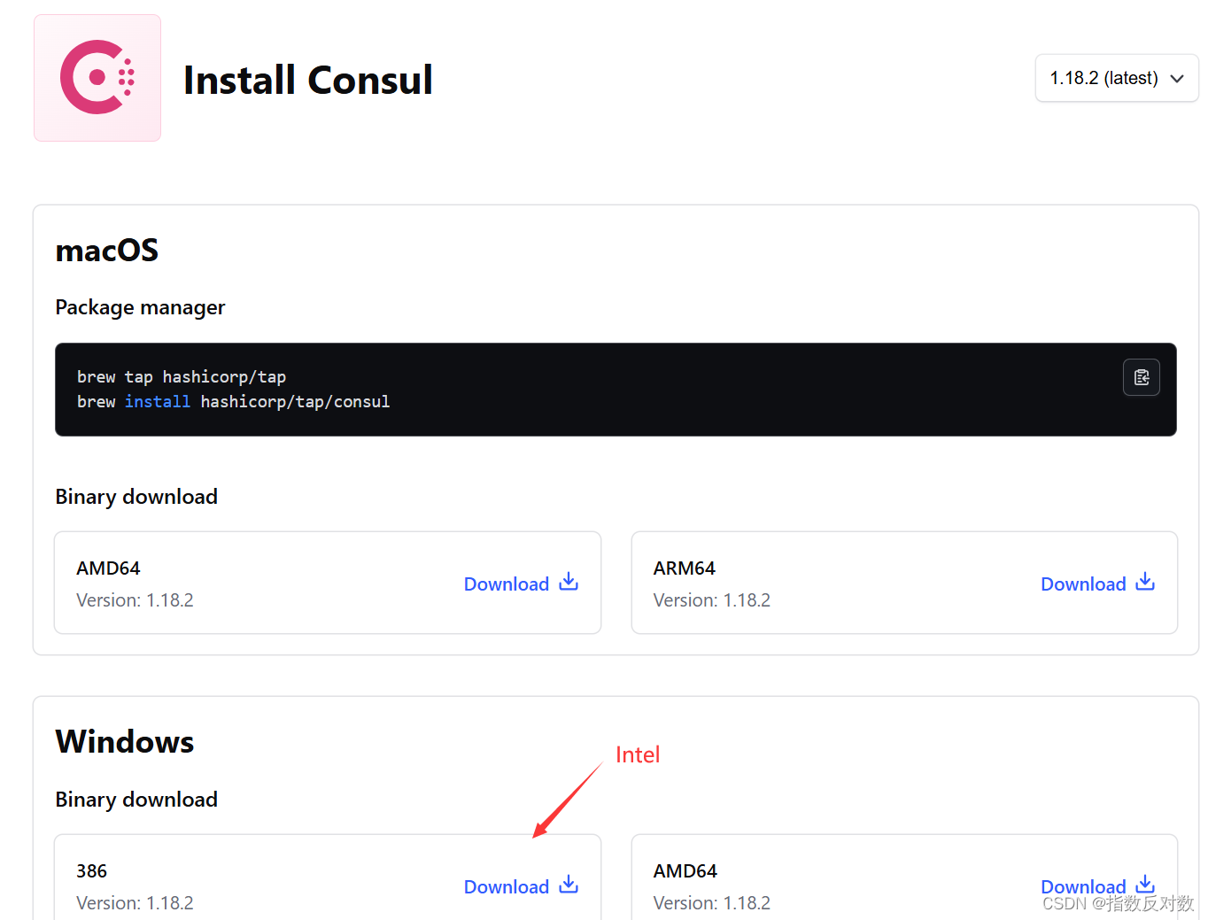Click 'AMD64' title in the Windows section
1208x920 pixels.
(x=685, y=871)
